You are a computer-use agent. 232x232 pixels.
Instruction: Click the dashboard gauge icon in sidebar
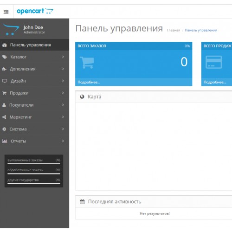[x=5, y=45]
